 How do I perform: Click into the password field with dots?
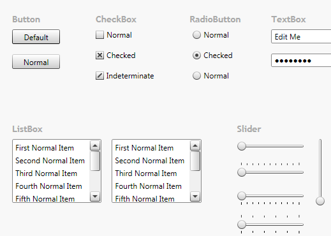(301, 61)
